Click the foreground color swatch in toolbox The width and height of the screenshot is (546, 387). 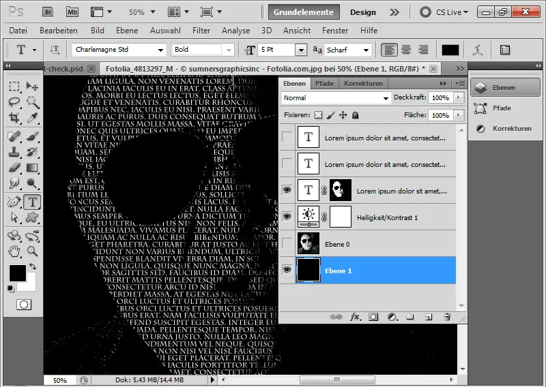coord(18,273)
